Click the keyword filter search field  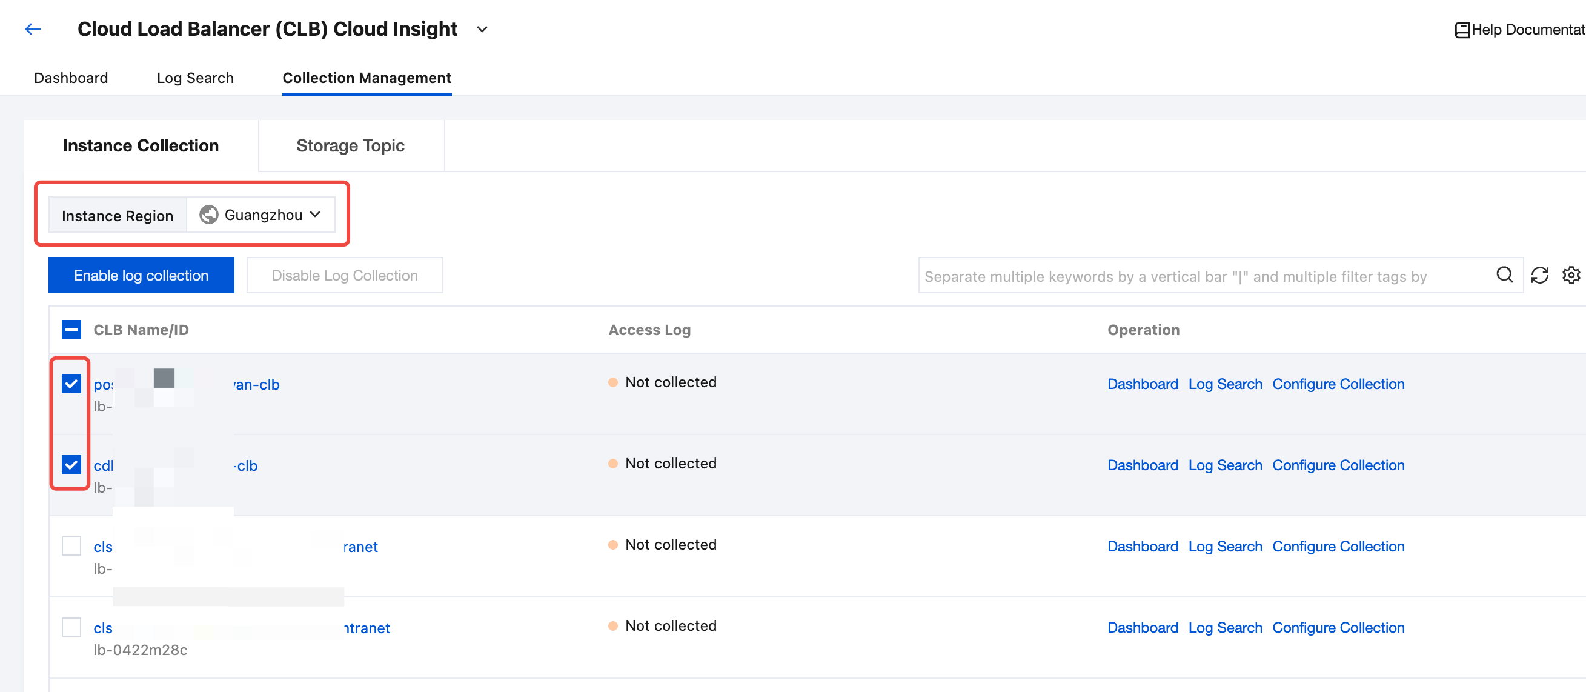(x=1201, y=276)
